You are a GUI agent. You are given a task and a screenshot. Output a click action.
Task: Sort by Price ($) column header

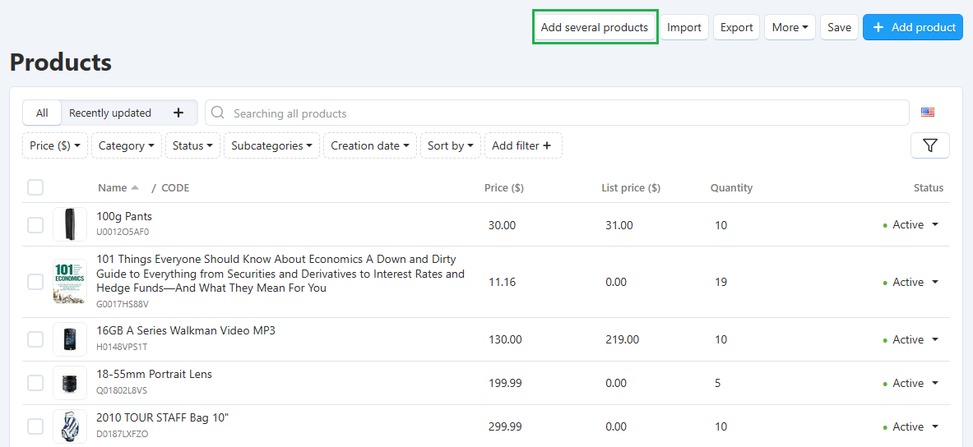pos(504,188)
